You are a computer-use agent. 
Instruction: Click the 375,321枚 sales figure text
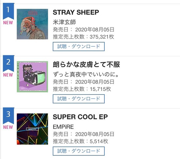102,37
